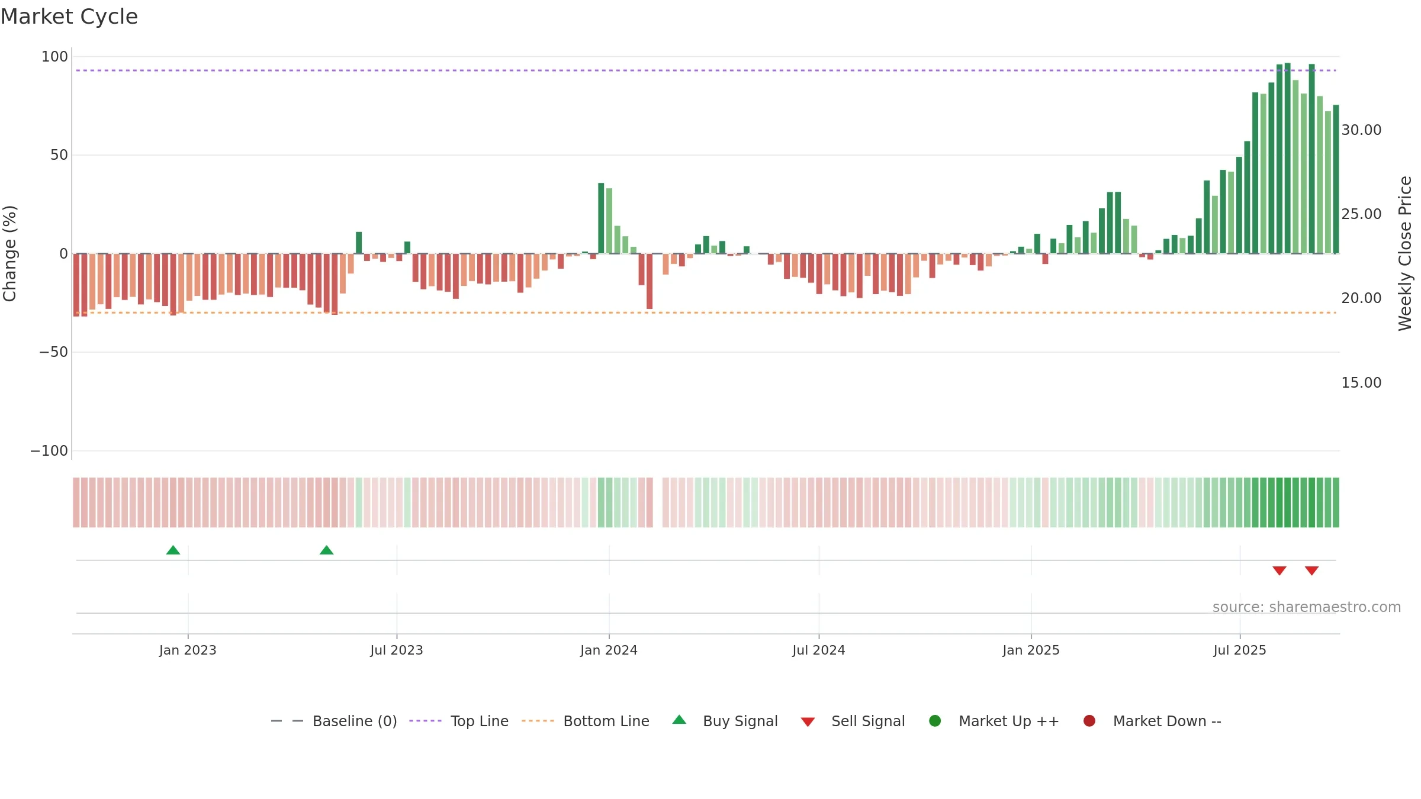Select the second buy signal marker near May 2023

[326, 550]
